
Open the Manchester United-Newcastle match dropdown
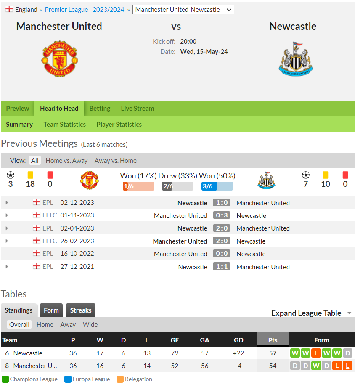point(183,10)
